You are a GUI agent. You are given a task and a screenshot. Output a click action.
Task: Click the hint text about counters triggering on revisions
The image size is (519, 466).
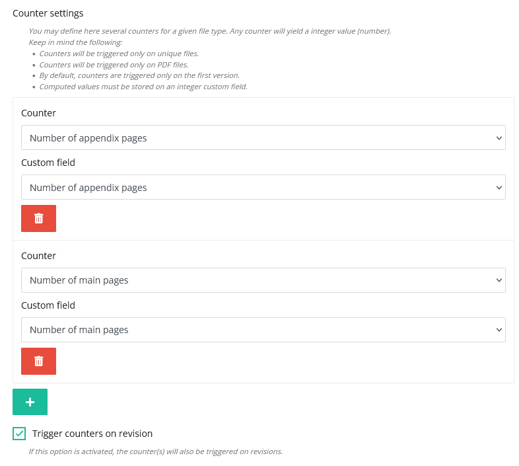tap(155, 451)
